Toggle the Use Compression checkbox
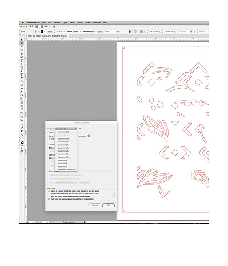Screen dimensions: 228x266 click(50, 158)
